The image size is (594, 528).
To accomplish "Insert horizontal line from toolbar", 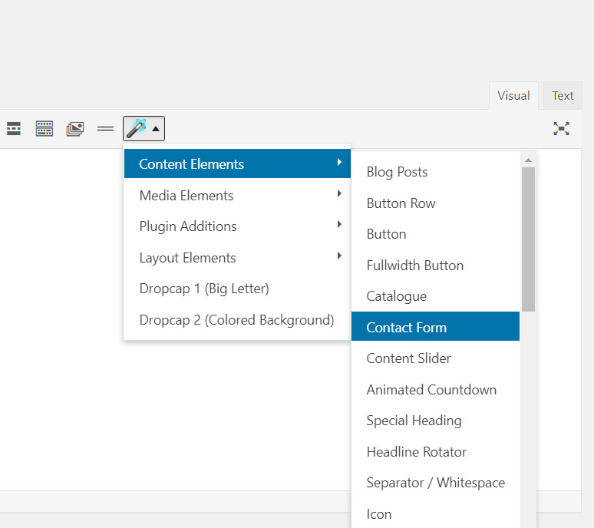I will coord(105,129).
